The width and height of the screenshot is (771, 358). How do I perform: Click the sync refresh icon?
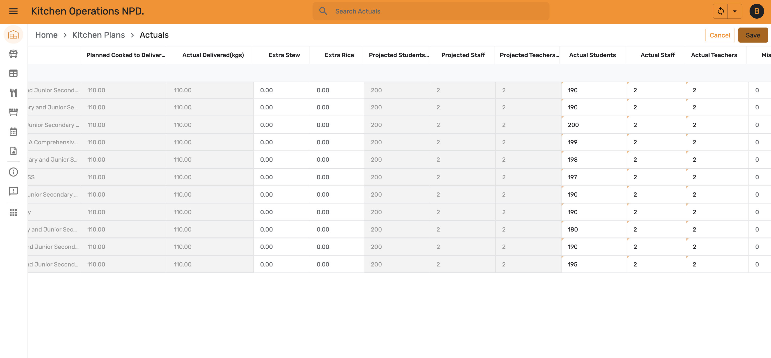click(x=720, y=11)
